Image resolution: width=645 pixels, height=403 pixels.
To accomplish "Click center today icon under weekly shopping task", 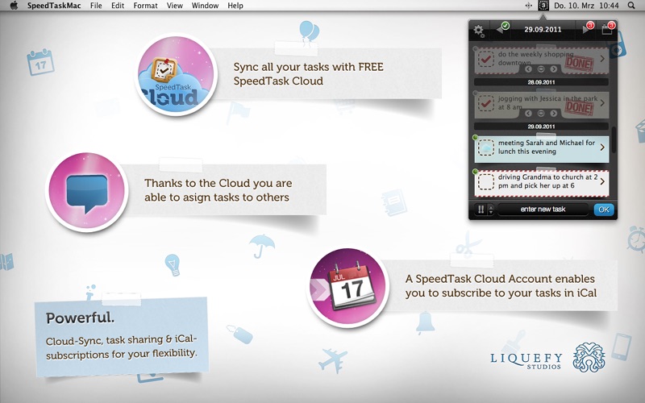I will [541, 69].
